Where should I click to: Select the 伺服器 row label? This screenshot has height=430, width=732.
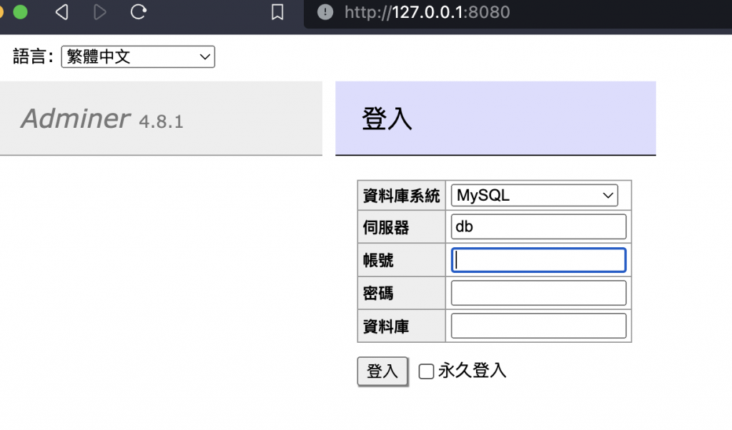point(385,227)
